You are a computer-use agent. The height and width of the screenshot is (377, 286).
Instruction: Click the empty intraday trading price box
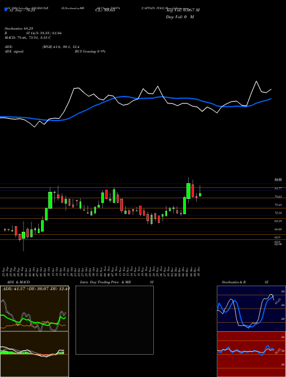tap(114, 320)
